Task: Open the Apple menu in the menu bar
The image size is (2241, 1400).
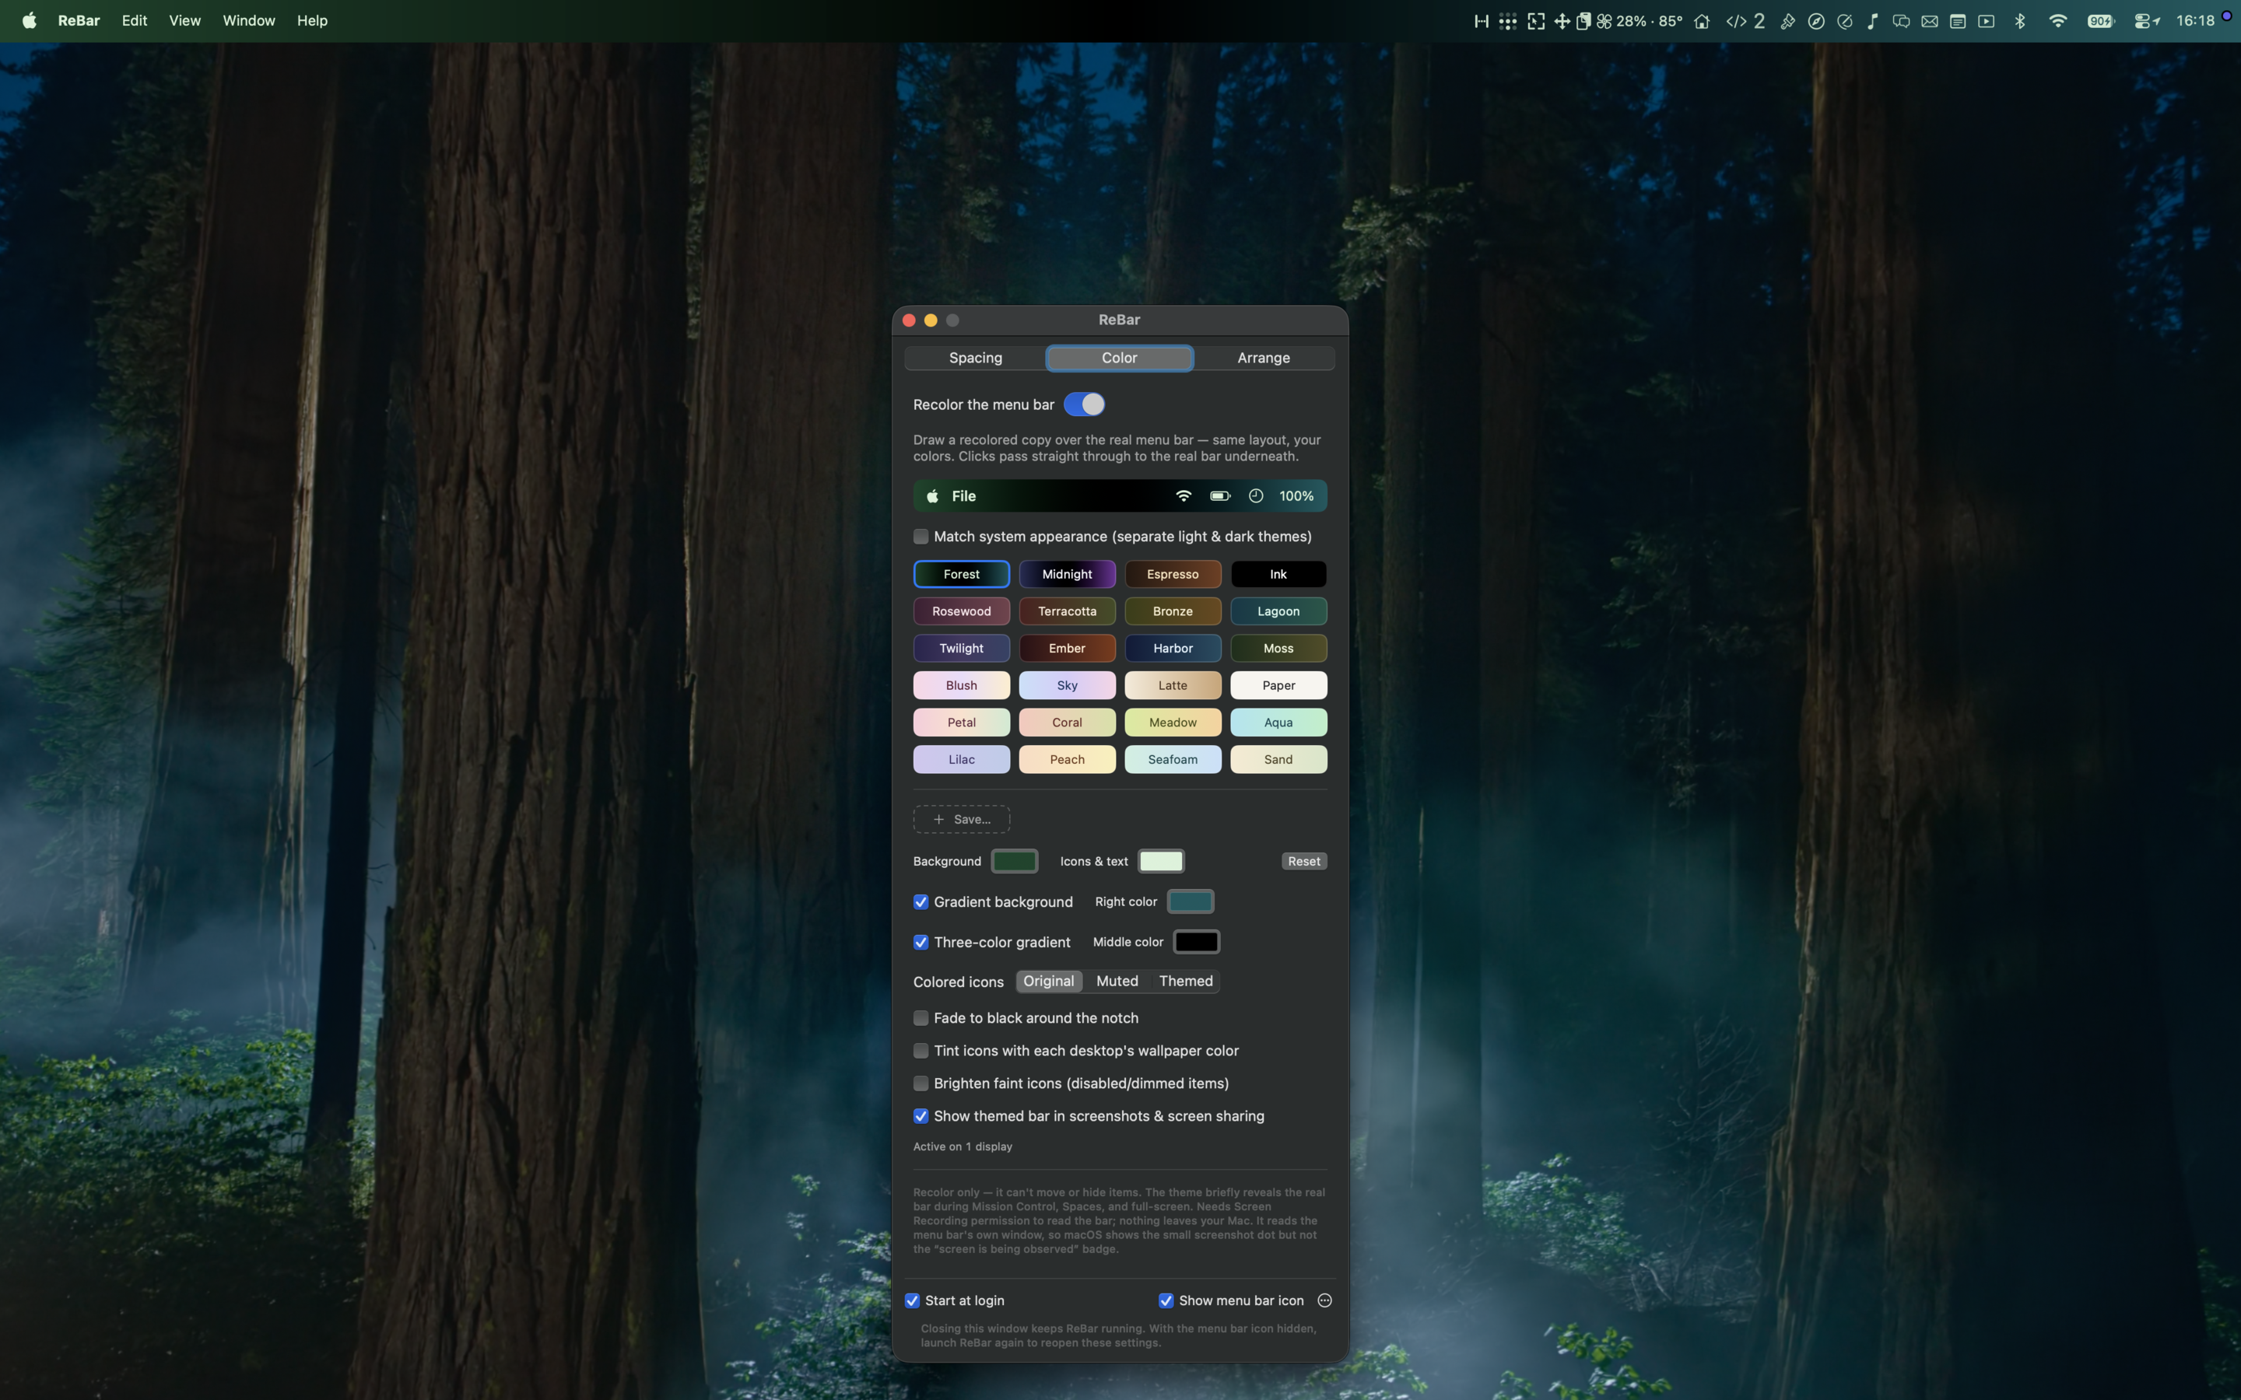Action: click(x=29, y=20)
